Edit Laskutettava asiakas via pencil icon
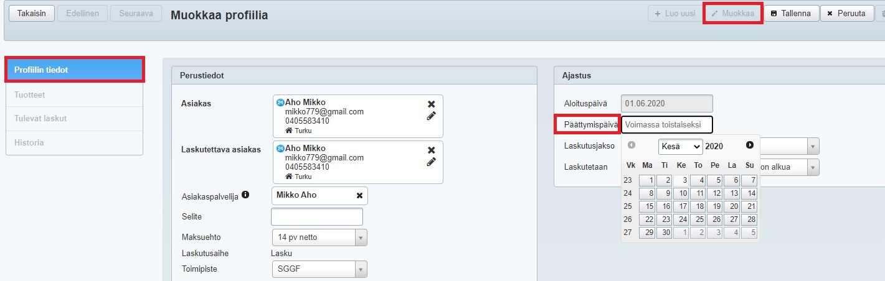 431,162
